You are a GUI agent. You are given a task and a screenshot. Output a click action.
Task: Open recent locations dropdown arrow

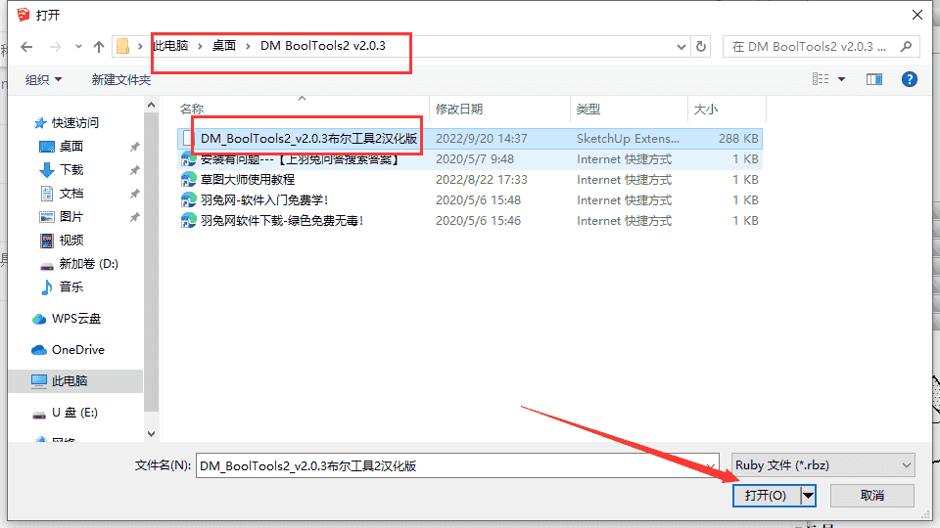coord(78,47)
